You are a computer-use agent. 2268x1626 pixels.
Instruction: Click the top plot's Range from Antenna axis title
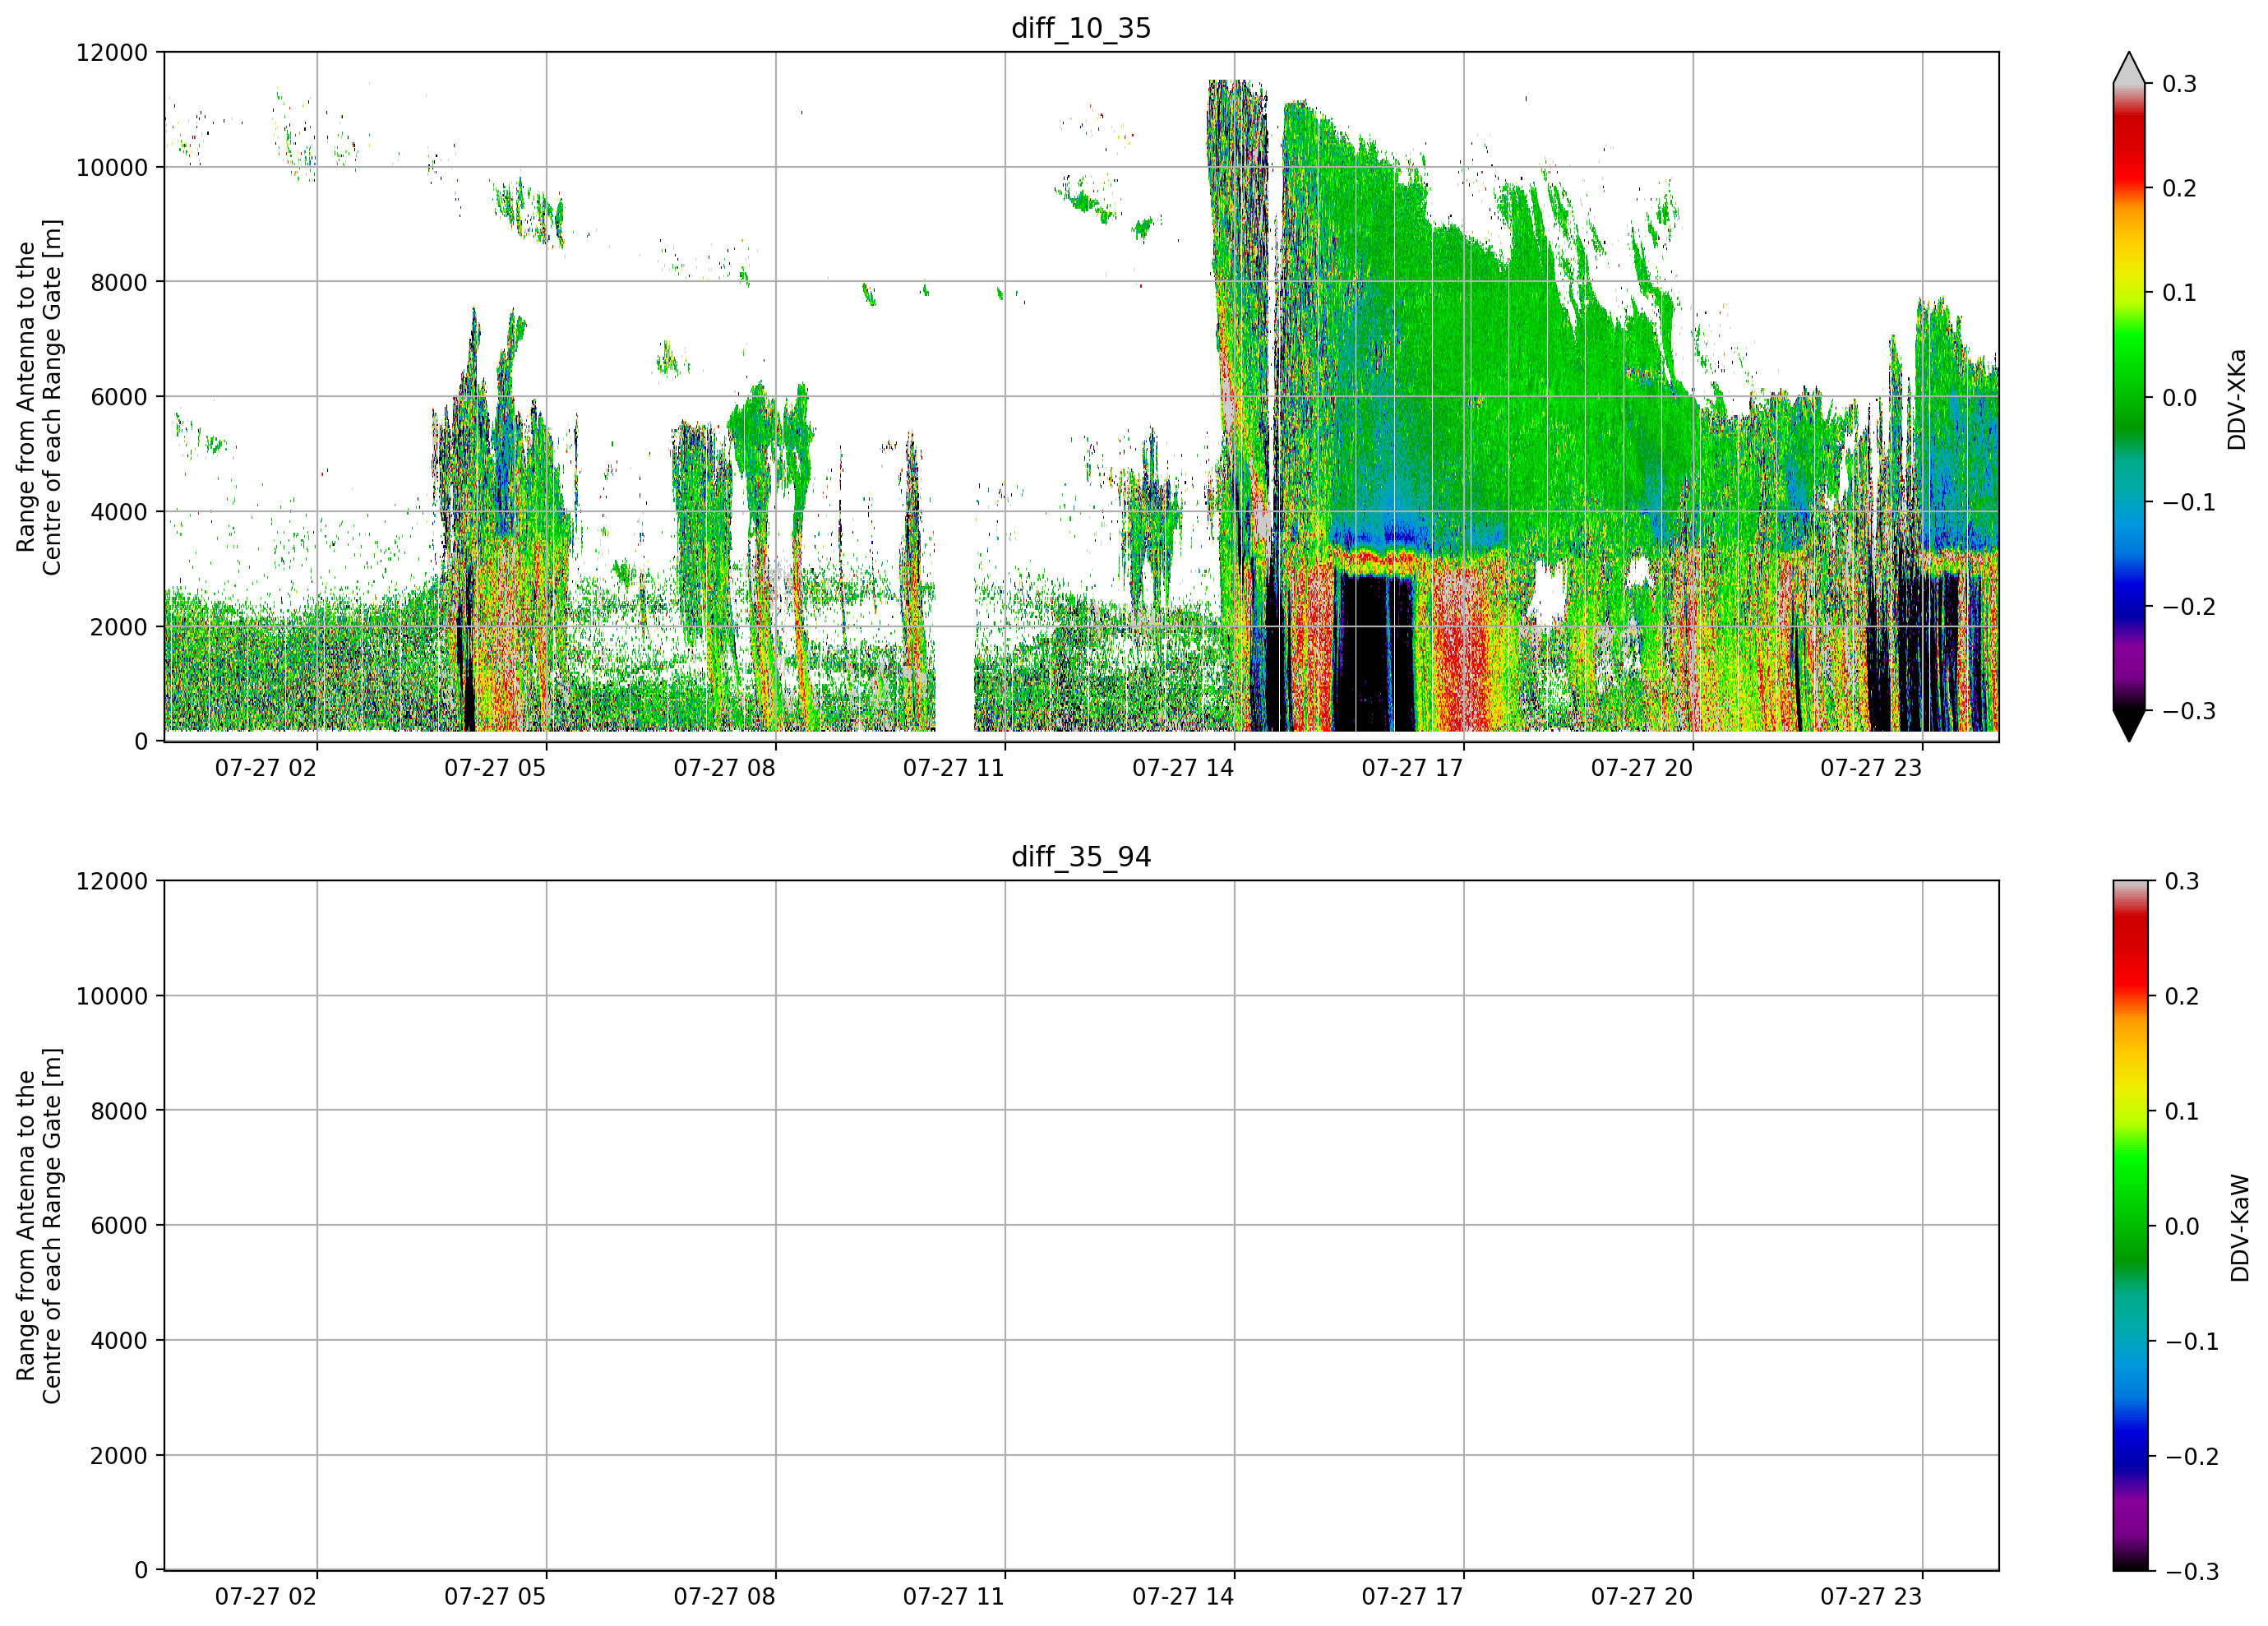pos(39,397)
